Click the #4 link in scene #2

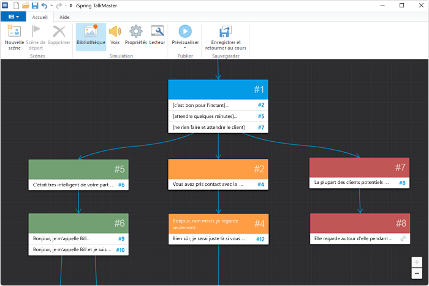pyautogui.click(x=261, y=185)
